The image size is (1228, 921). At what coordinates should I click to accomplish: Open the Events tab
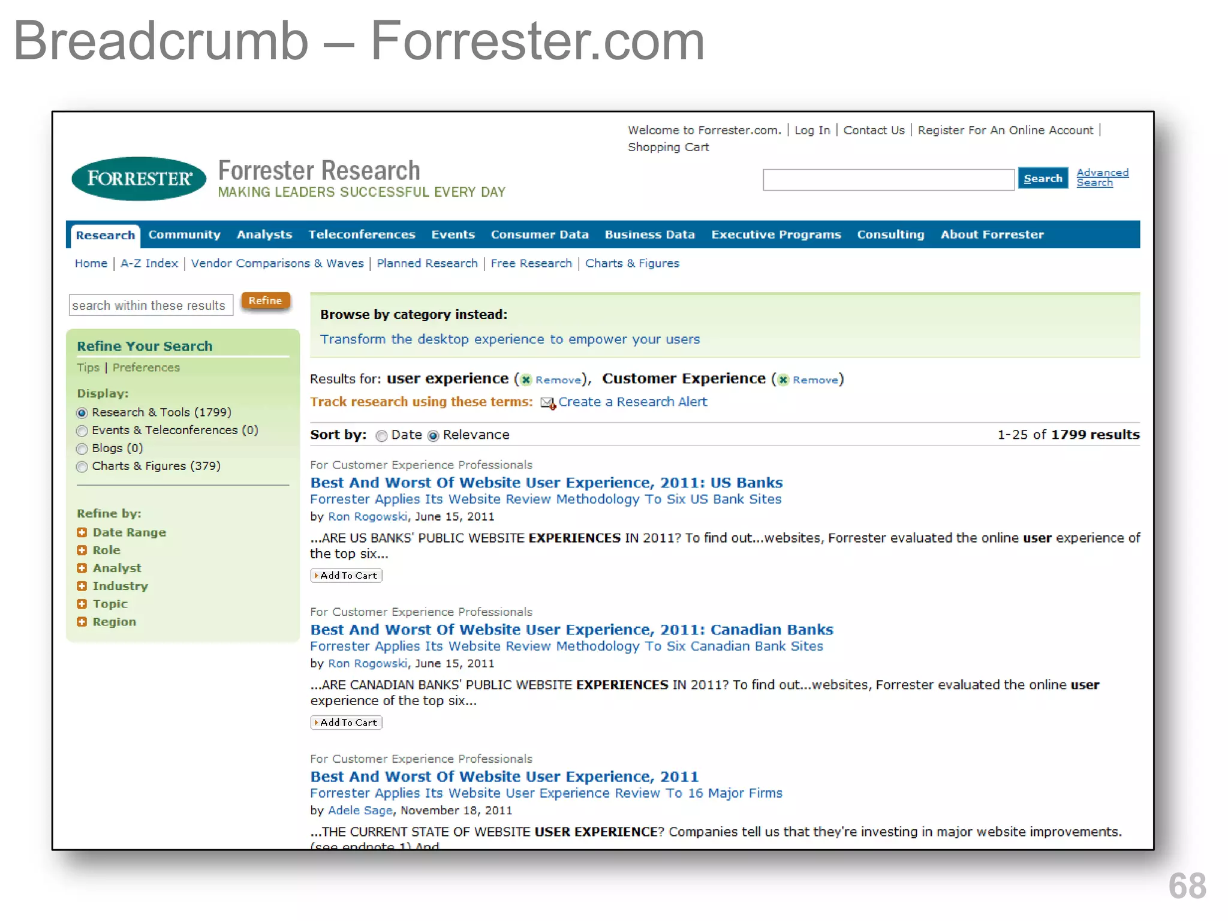pyautogui.click(x=453, y=234)
